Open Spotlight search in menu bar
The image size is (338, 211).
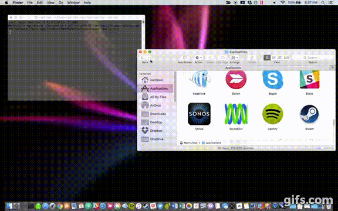point(323,2)
